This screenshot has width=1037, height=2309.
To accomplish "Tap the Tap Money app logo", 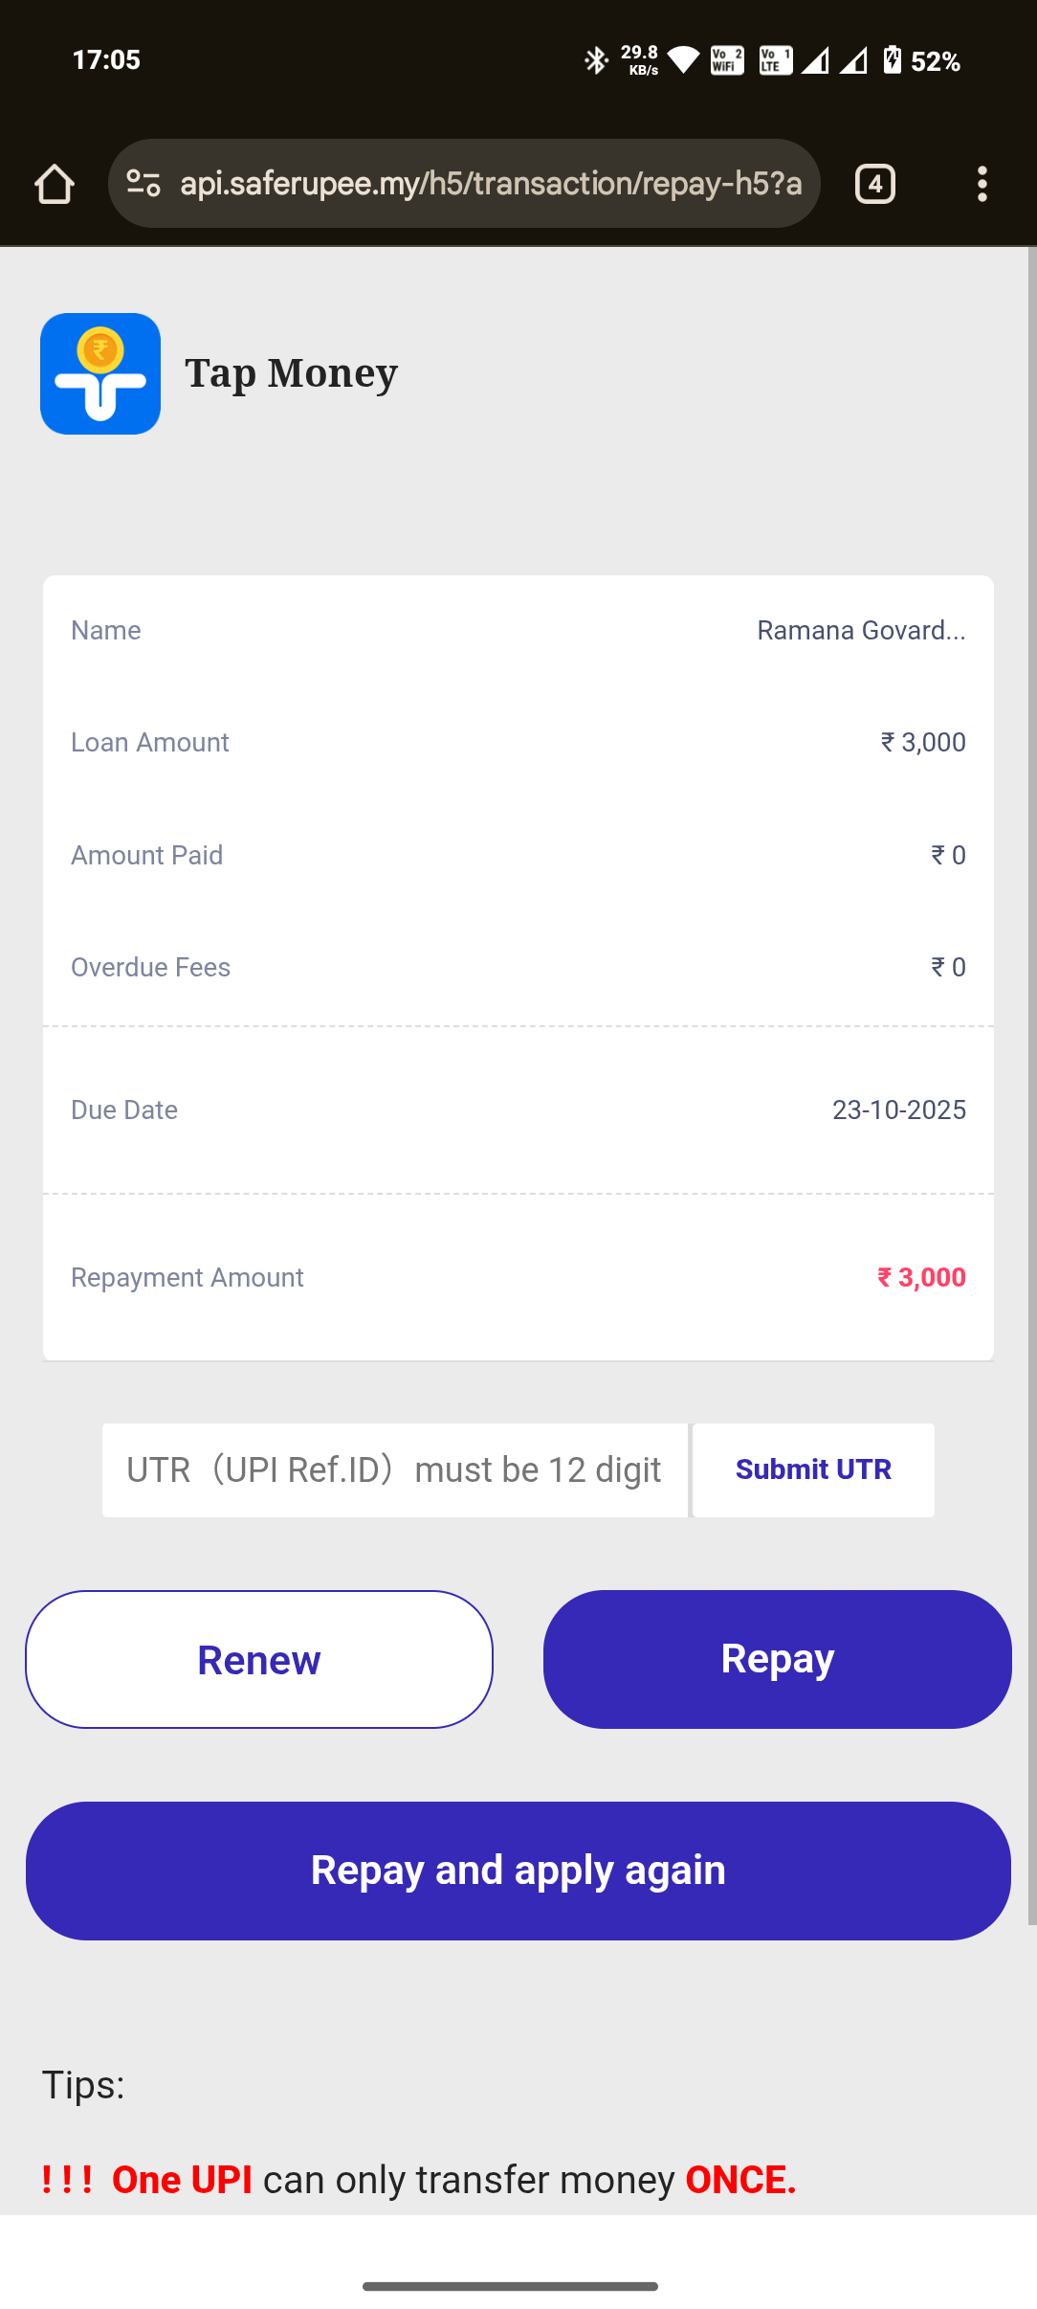I will tap(100, 373).
